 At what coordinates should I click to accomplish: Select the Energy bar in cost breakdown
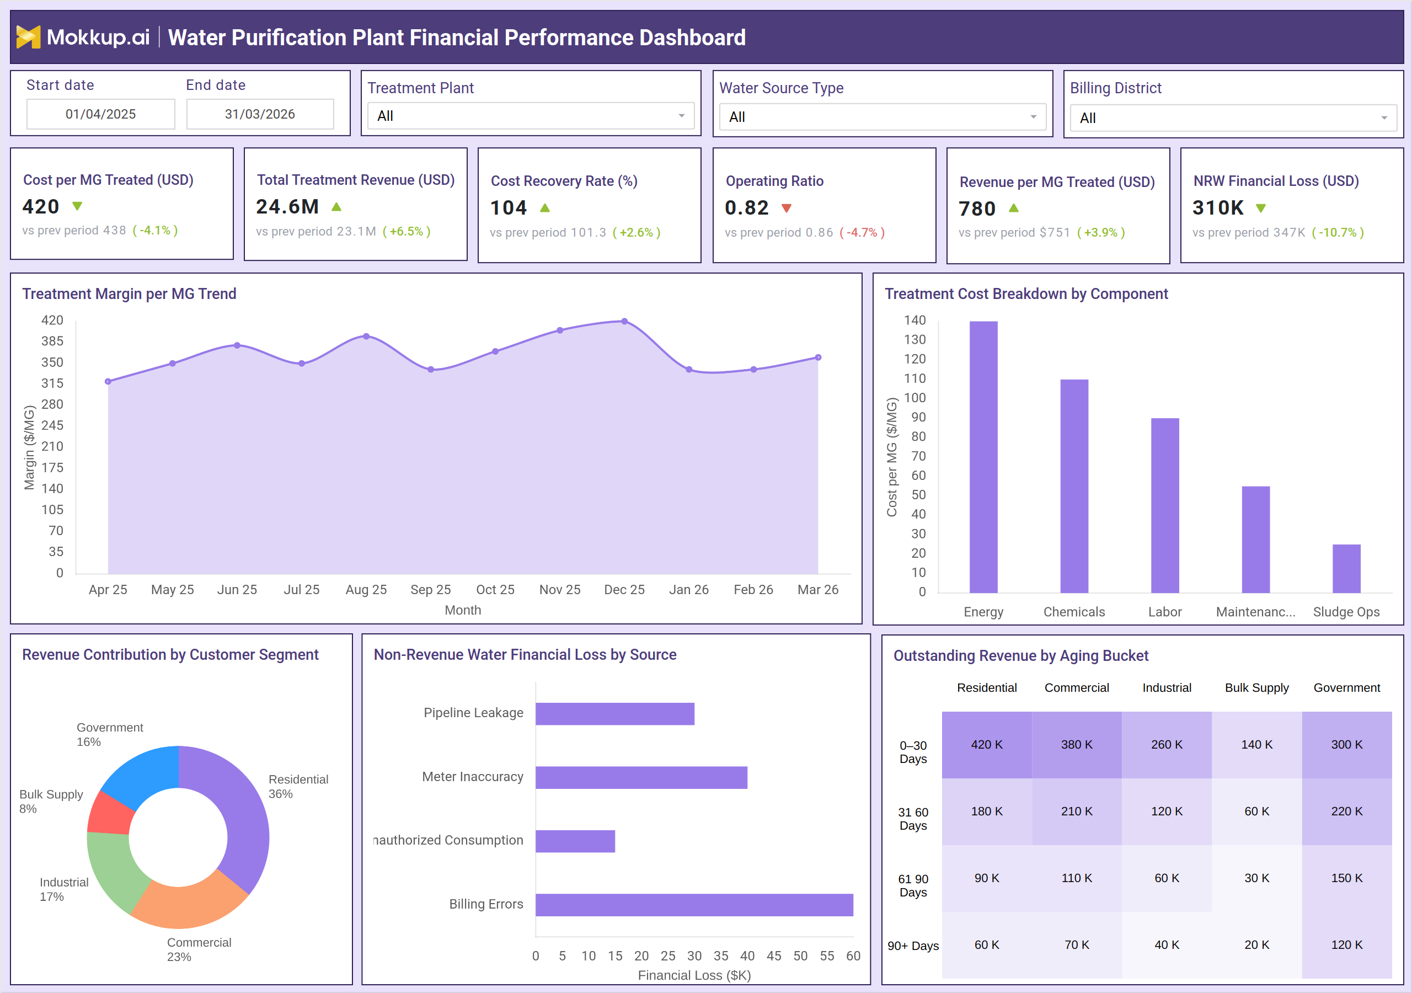[983, 457]
